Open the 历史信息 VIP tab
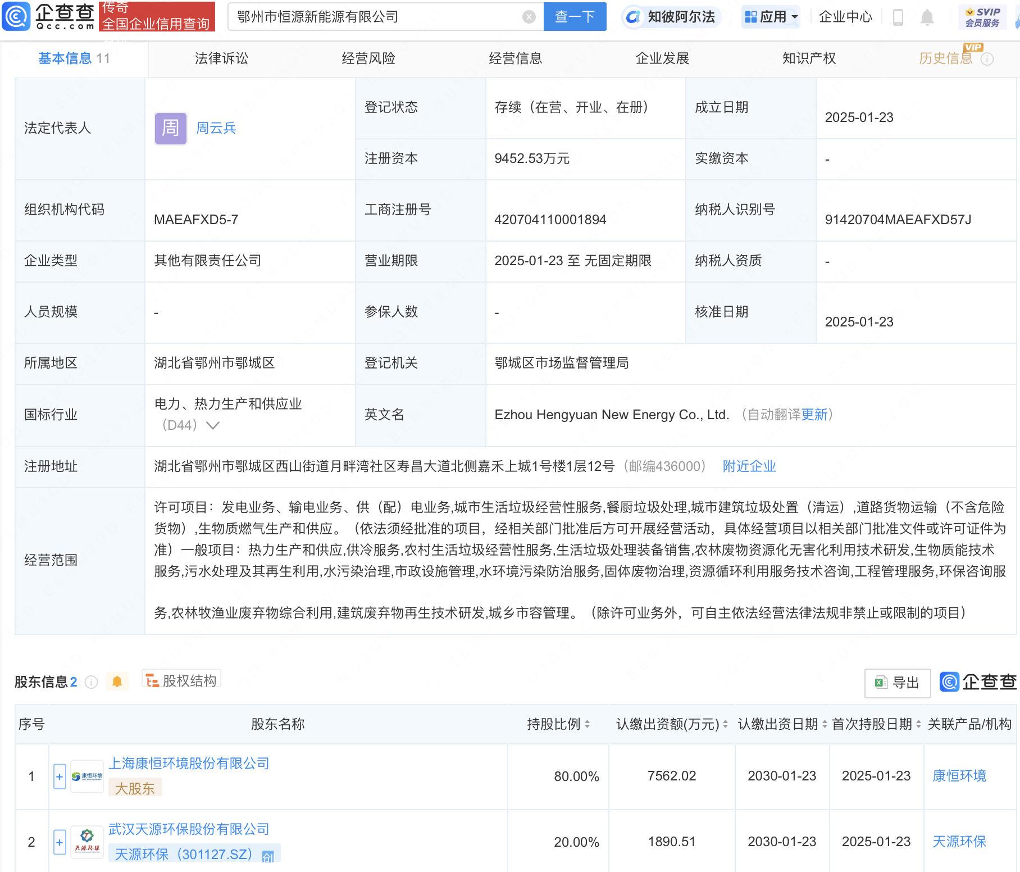This screenshot has height=872, width=1020. [946, 58]
